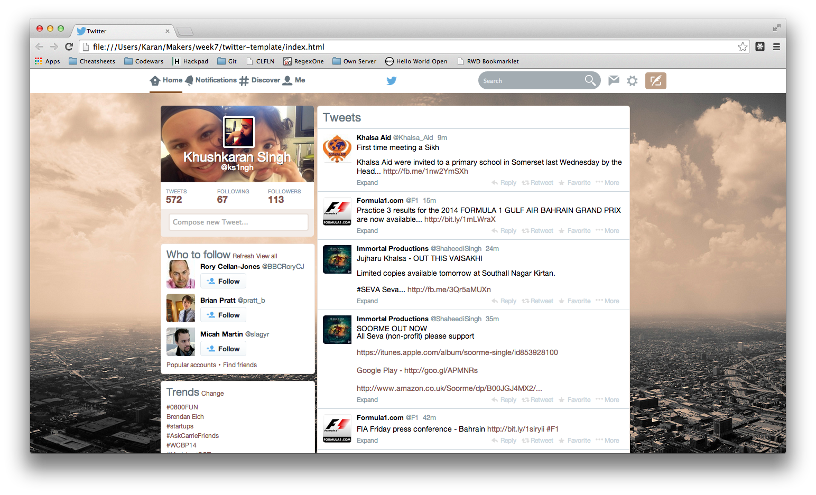Retweet the Khalsa Aid tweet
816x495 pixels.
click(537, 183)
